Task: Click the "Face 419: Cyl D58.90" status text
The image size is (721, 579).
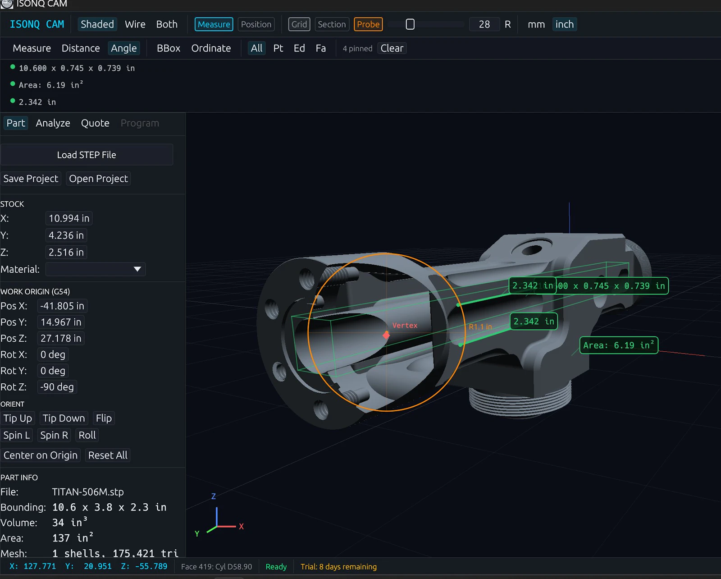Action: pyautogui.click(x=216, y=566)
